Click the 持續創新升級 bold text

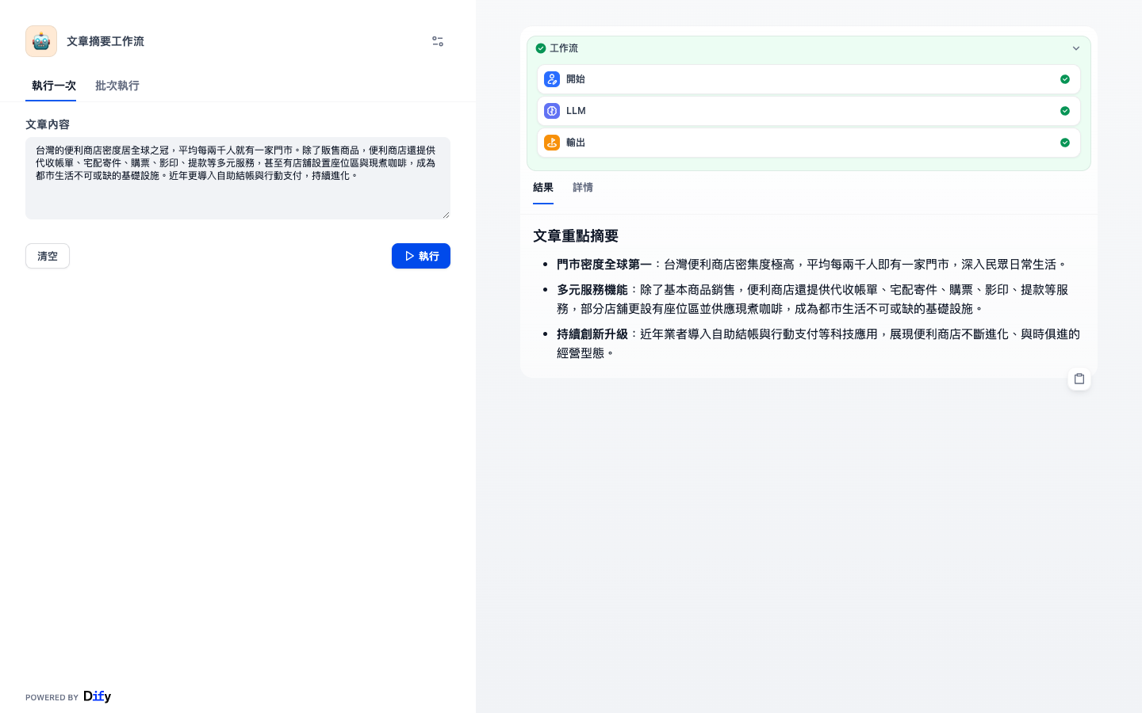(x=592, y=334)
